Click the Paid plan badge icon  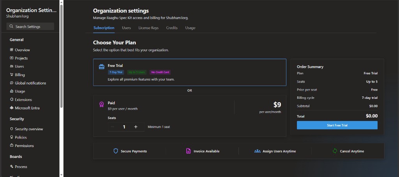(102, 104)
